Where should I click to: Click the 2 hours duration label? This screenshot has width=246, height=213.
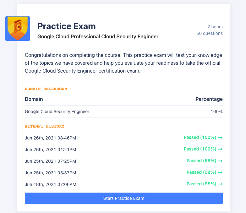(215, 27)
